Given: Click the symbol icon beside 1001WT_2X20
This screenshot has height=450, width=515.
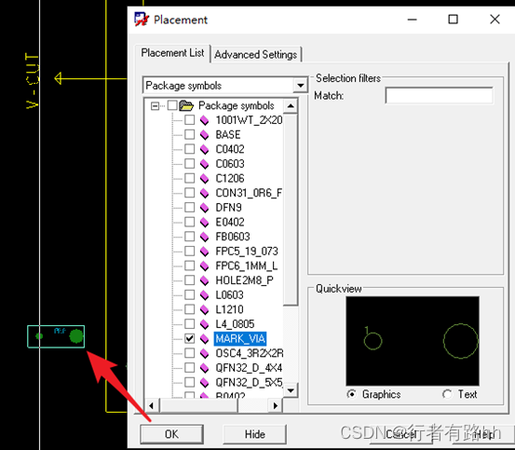Looking at the screenshot, I should (204, 120).
